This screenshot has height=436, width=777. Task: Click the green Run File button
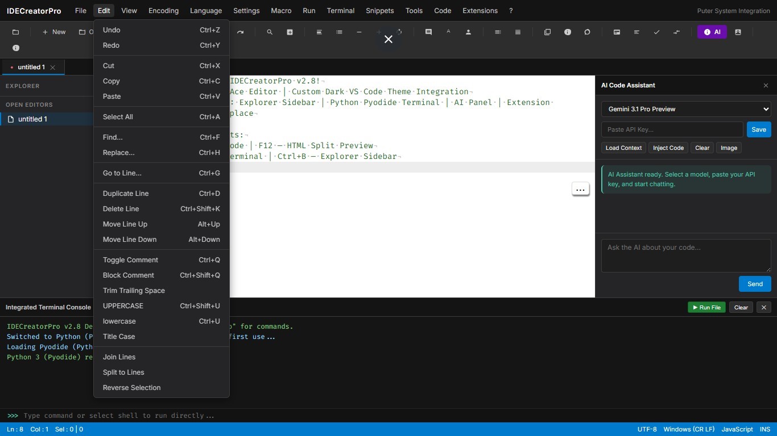point(706,307)
